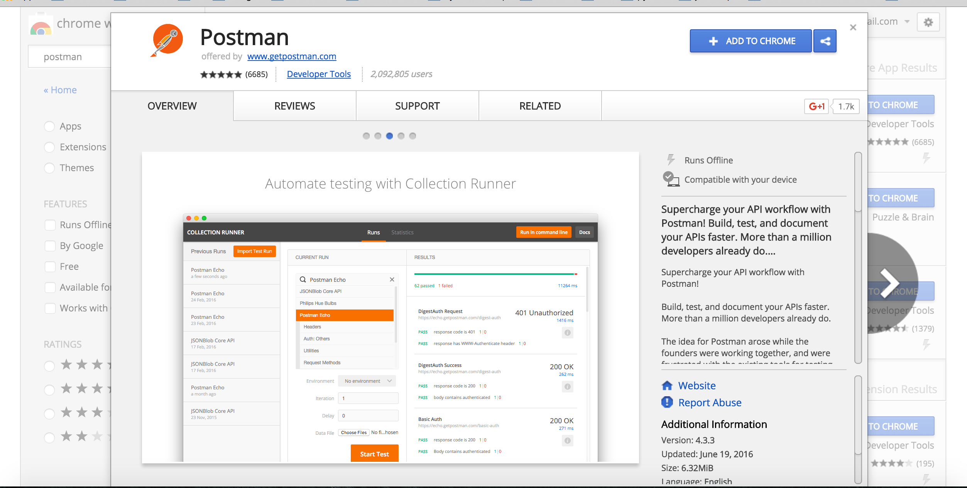967x488 pixels.
Task: Click the Report Abuse link
Action: [710, 402]
